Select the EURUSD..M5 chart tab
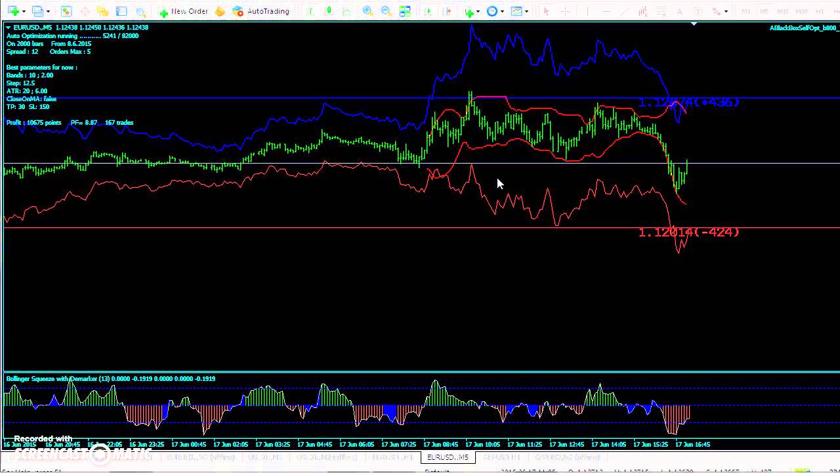The height and width of the screenshot is (473, 840). click(448, 457)
